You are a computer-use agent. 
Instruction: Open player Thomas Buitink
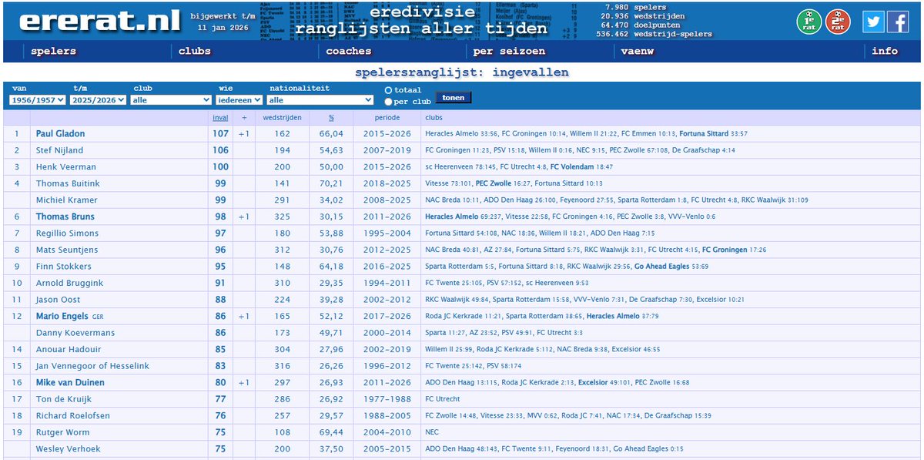(68, 183)
